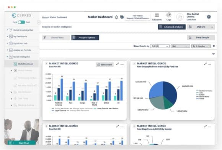Click the Show Filters button
The image size is (222, 150).
pyautogui.click(x=56, y=38)
